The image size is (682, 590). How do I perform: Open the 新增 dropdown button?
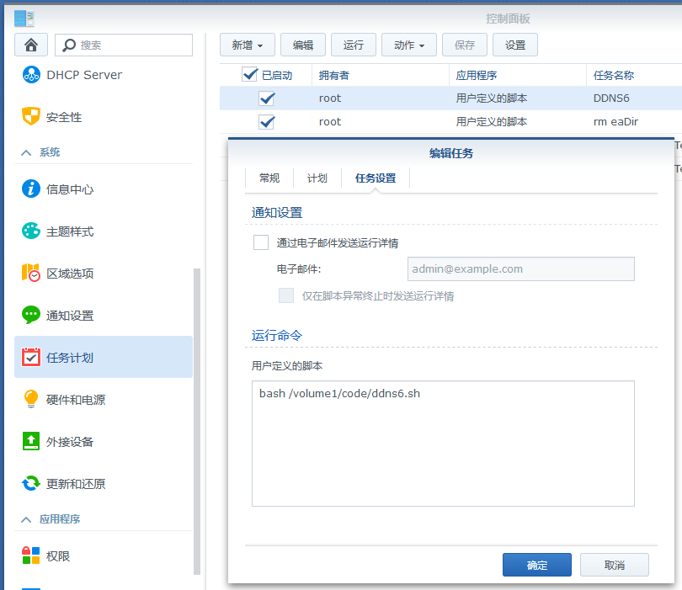coord(248,45)
